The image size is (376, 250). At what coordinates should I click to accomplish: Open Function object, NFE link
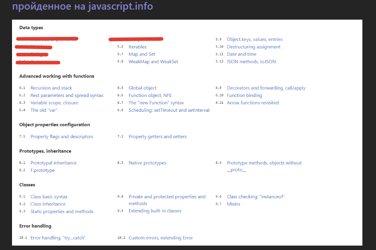[x=150, y=95]
